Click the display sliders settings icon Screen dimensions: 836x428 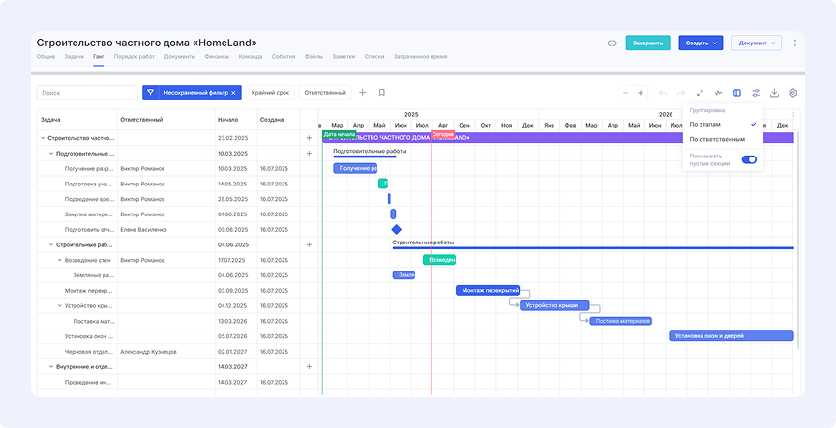pyautogui.click(x=756, y=93)
